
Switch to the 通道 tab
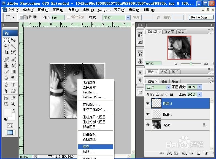click(164, 81)
